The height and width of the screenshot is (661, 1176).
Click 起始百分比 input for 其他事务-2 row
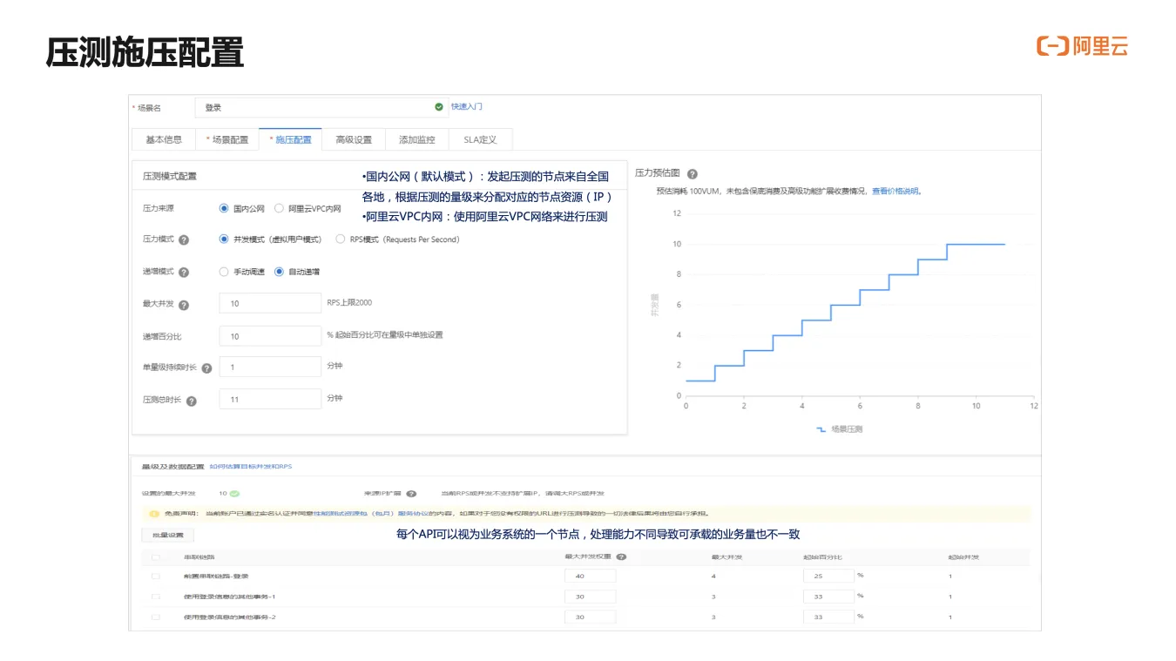(828, 617)
